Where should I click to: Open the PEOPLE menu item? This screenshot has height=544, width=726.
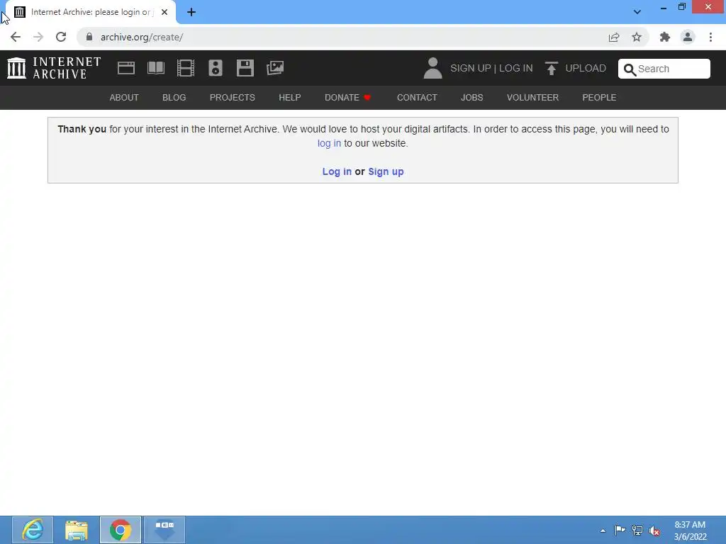pos(599,98)
